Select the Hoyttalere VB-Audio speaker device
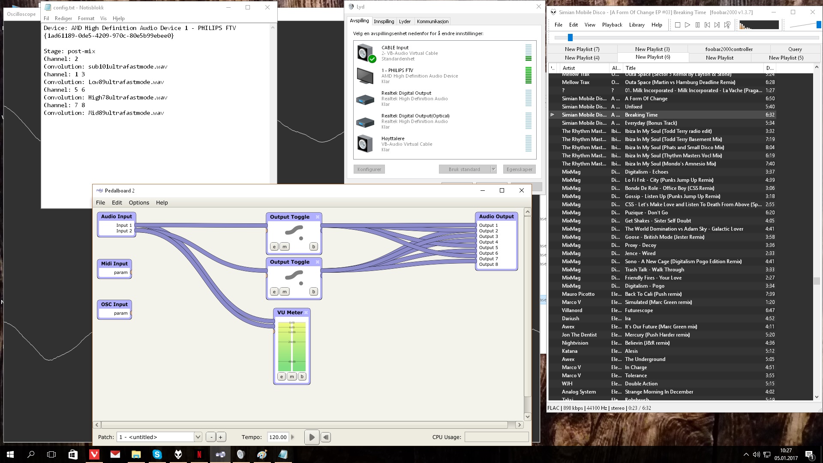 point(444,144)
